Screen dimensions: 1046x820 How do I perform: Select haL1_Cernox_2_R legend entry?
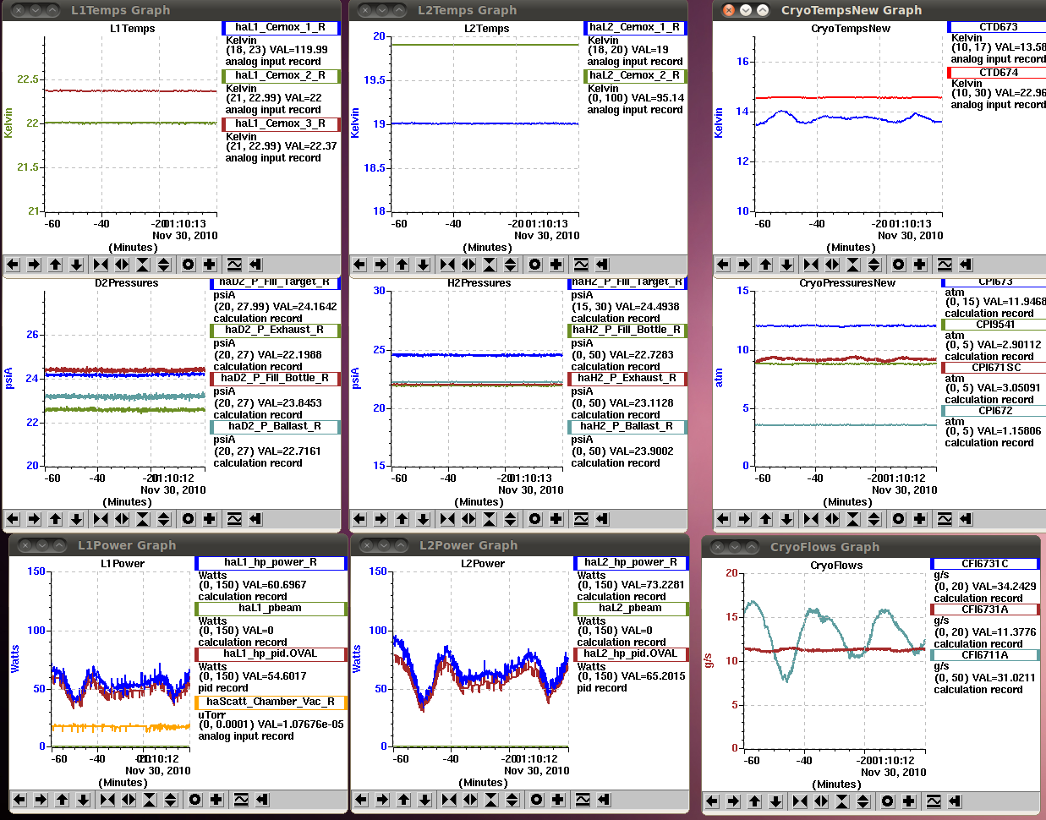pyautogui.click(x=281, y=75)
